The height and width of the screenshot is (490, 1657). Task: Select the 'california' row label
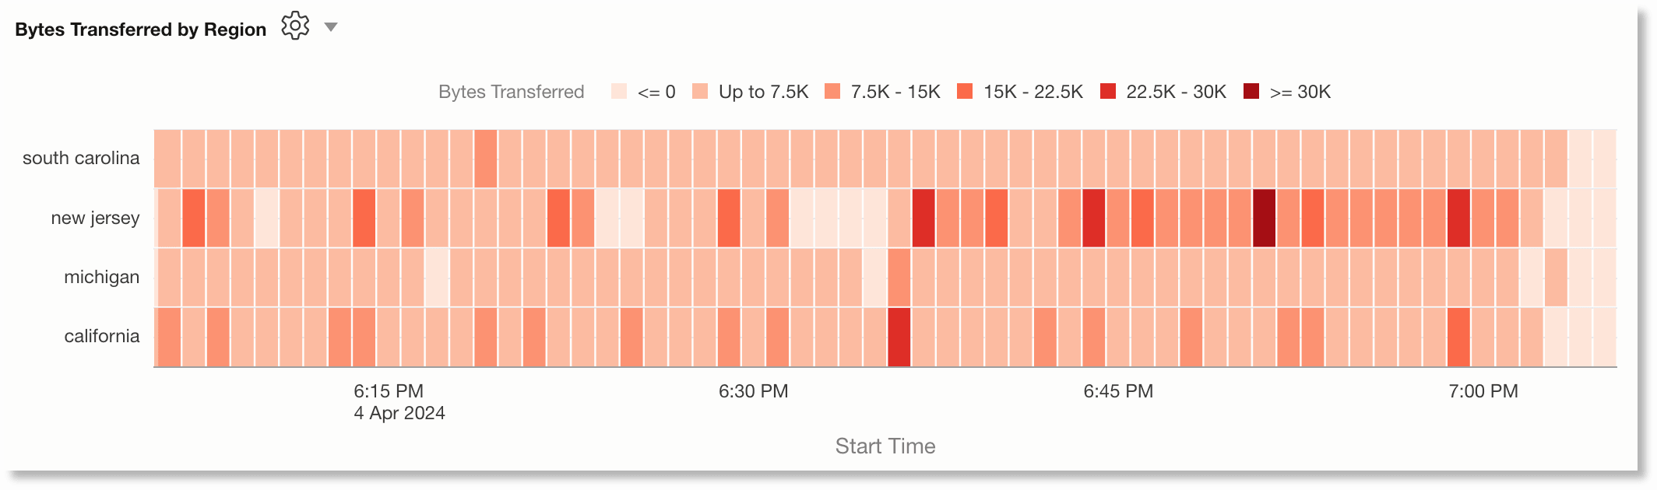(x=101, y=336)
